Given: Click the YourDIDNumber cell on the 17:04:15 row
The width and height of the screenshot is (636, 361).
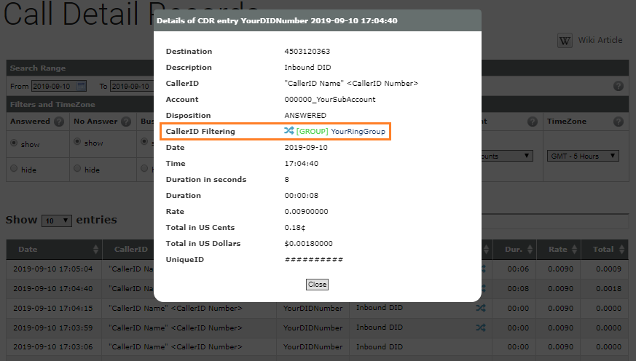Looking at the screenshot, I should tap(313, 308).
